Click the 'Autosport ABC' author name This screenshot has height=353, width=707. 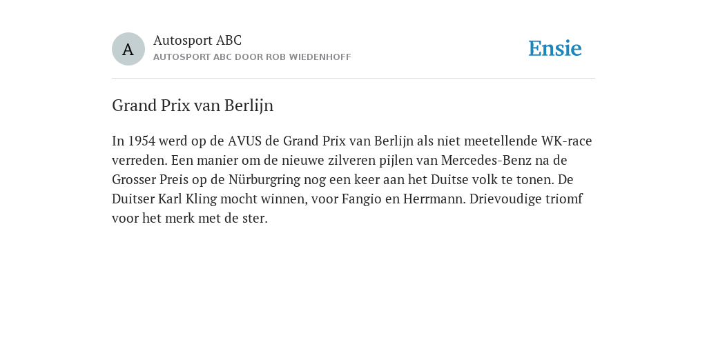tap(197, 40)
